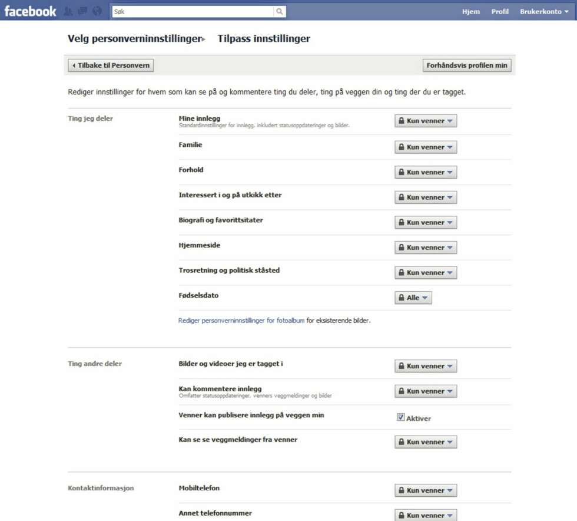Click the Mine innlegg row label
Image resolution: width=577 pixels, height=521 pixels.
[x=200, y=118]
